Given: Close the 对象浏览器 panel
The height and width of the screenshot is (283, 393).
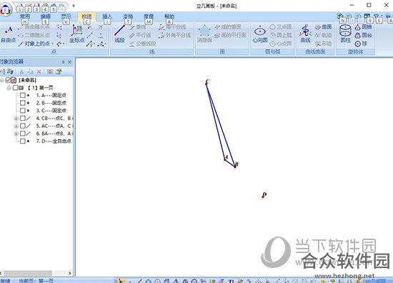Looking at the screenshot, I should coord(70,62).
